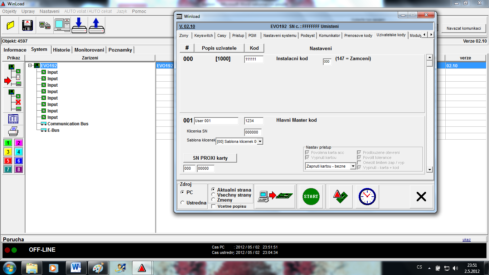Click the Windows Start orb
This screenshot has width=489, height=275.
pyautogui.click(x=10, y=267)
